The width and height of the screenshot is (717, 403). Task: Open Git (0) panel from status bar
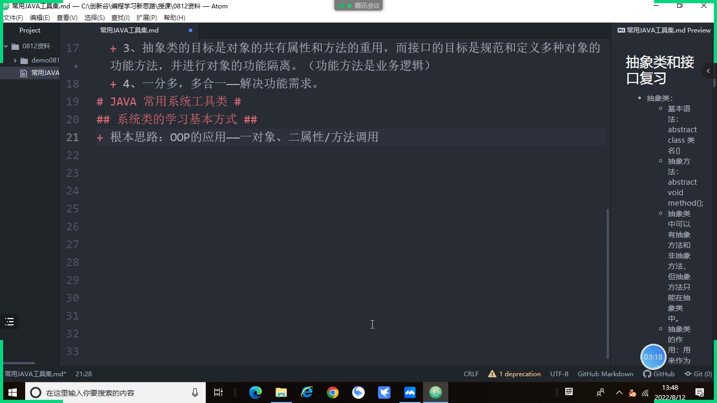tap(698, 374)
